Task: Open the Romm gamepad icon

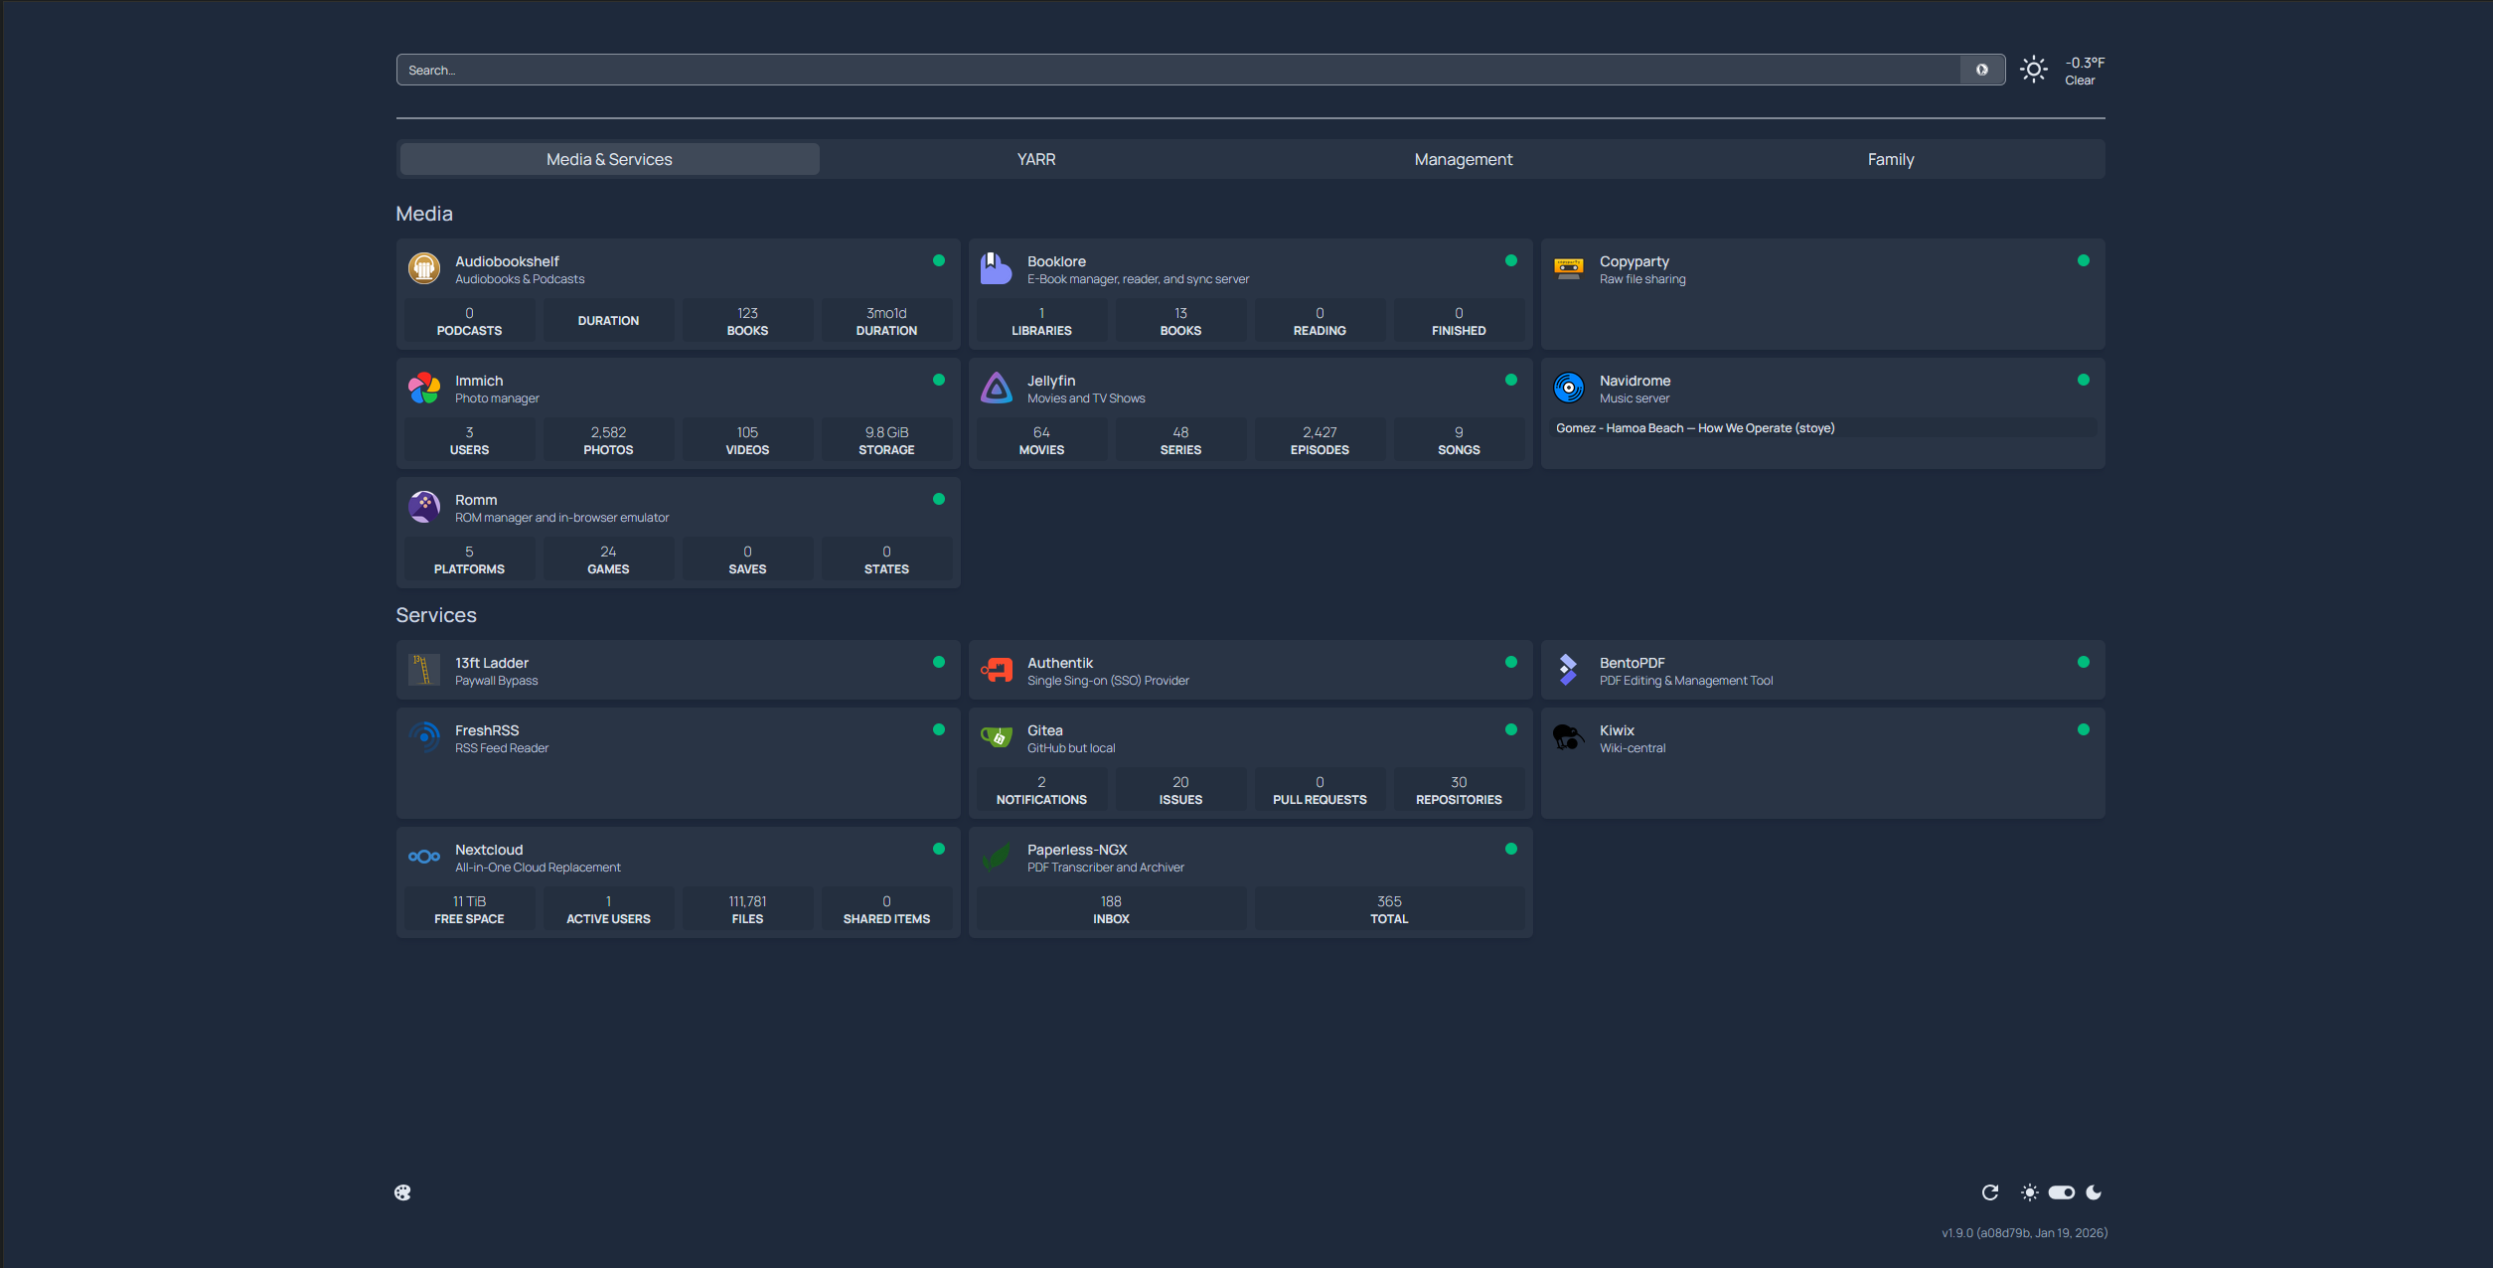Action: tap(424, 507)
